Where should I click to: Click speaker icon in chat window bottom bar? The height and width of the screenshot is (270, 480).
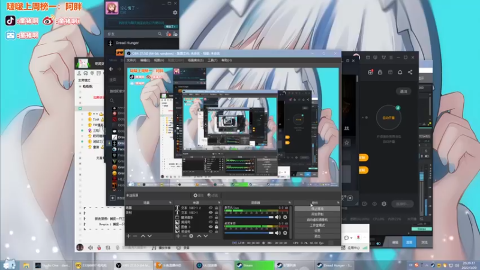91,248
